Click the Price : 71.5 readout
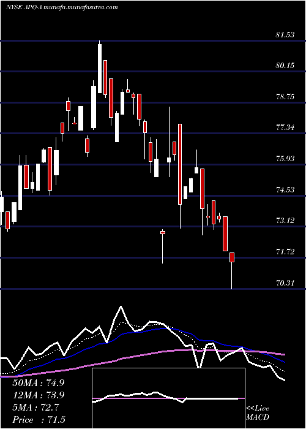The image size is (306, 429). click(x=39, y=420)
